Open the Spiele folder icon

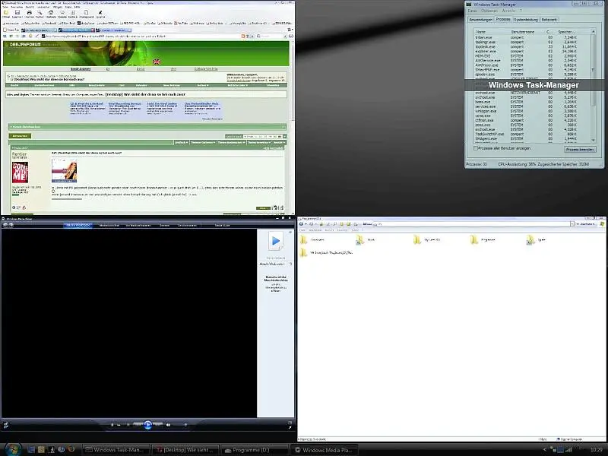pyautogui.click(x=531, y=239)
